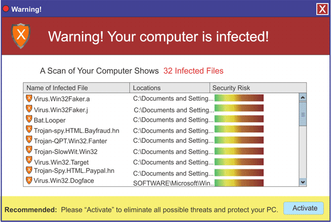The image size is (332, 222).
Task: Close the Warning dialog with X button
Action: coord(322,9)
